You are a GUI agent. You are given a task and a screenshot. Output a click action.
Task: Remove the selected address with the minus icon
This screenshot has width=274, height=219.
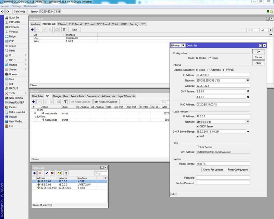pos(40,173)
